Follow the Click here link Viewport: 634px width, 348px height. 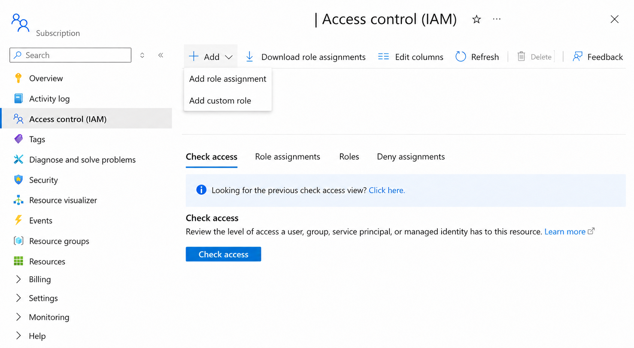[x=387, y=190]
